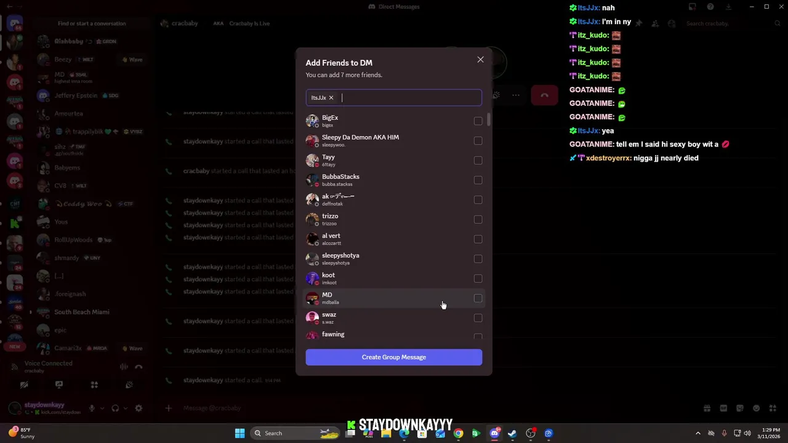
Task: Open noise suppression icon in voice panel
Action: coord(124,367)
